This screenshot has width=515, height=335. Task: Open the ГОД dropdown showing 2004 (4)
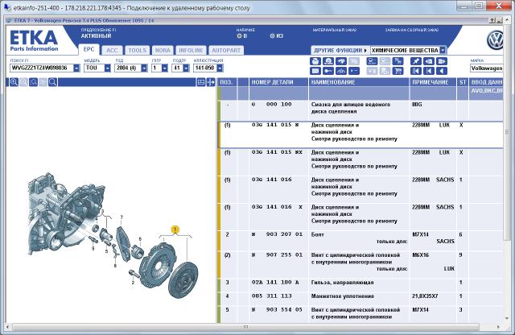click(144, 68)
